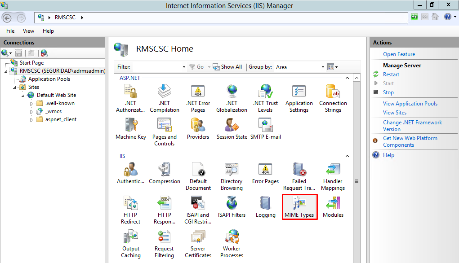Open Connection Strings feature
Image resolution: width=459 pixels, height=263 pixels.
pos(333,98)
